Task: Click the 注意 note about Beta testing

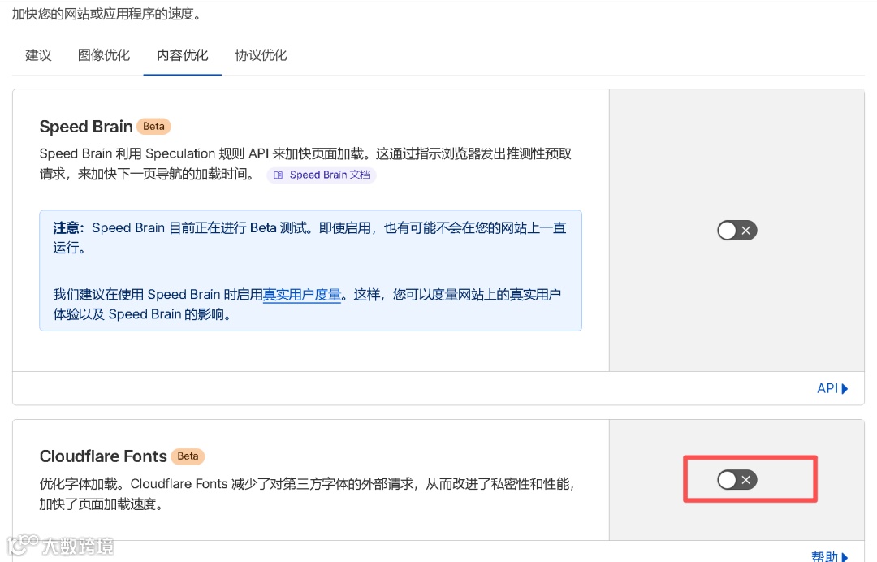Action: click(x=310, y=270)
